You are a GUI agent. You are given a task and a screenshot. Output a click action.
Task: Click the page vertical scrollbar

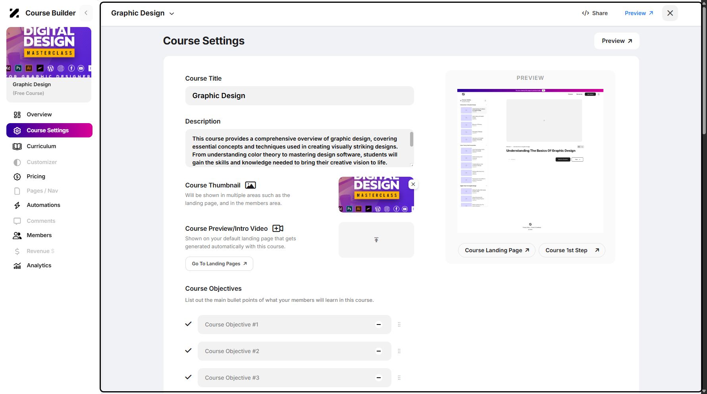(704, 71)
